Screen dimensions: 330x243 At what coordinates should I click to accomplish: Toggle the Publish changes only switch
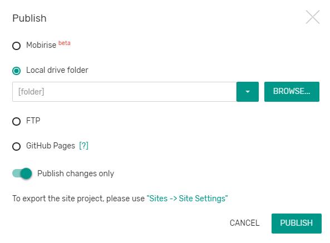point(22,173)
